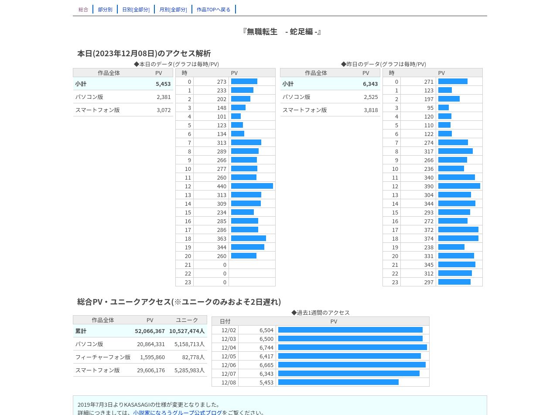This screenshot has width=560, height=415.
Task: Click the 12/05 weekly PV value 6,417
Action: coord(266,356)
